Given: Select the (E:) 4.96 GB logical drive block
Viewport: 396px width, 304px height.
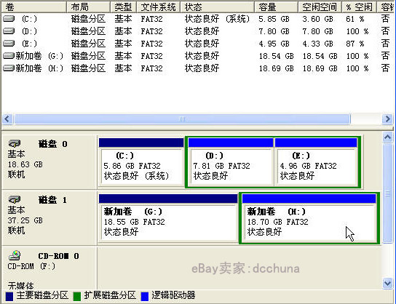Looking at the screenshot, I should coord(316,162).
